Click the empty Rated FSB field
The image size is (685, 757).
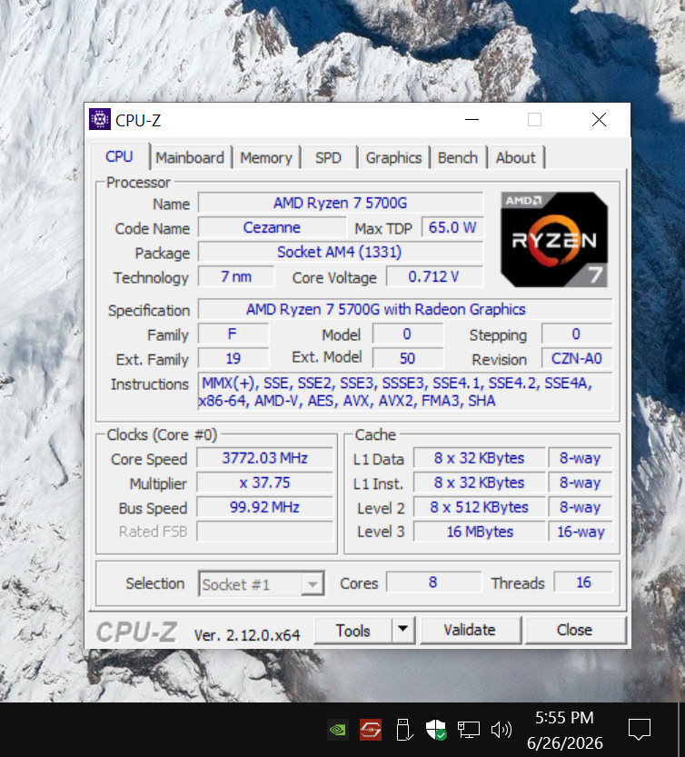[264, 532]
